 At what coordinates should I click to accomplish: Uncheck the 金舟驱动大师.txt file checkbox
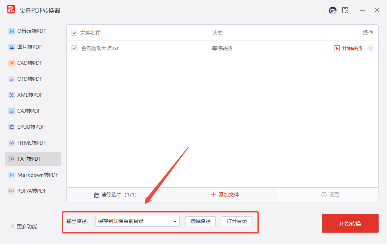74,48
